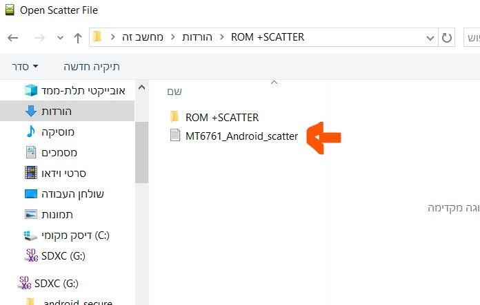Viewport: 480px width, 305px height.
Task: Click the Forward navigation arrow
Action: click(x=39, y=38)
